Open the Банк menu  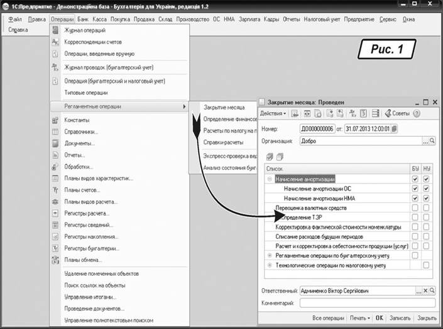pyautogui.click(x=83, y=19)
